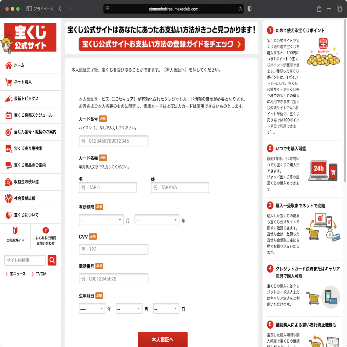
Task: Click the CVV input field
Action: 113,249
